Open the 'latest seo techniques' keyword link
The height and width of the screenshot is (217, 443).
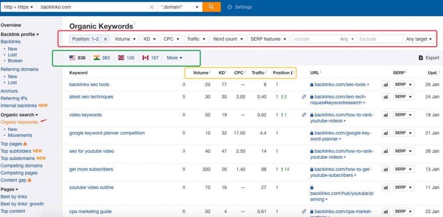[91, 97]
